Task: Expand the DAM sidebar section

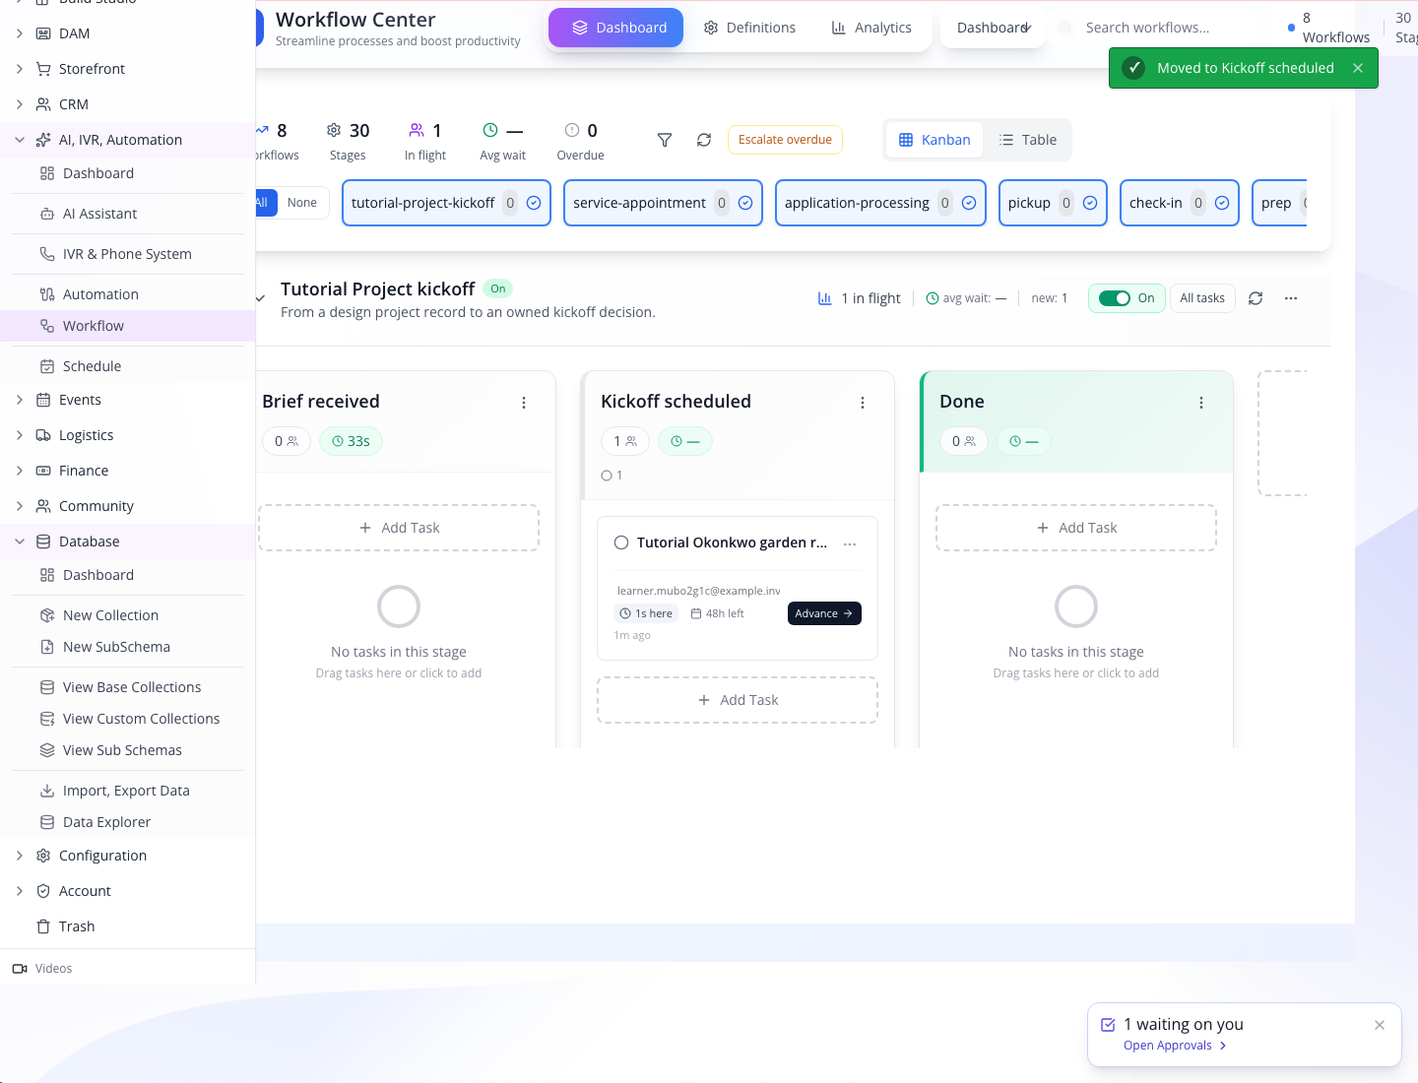Action: (x=20, y=33)
